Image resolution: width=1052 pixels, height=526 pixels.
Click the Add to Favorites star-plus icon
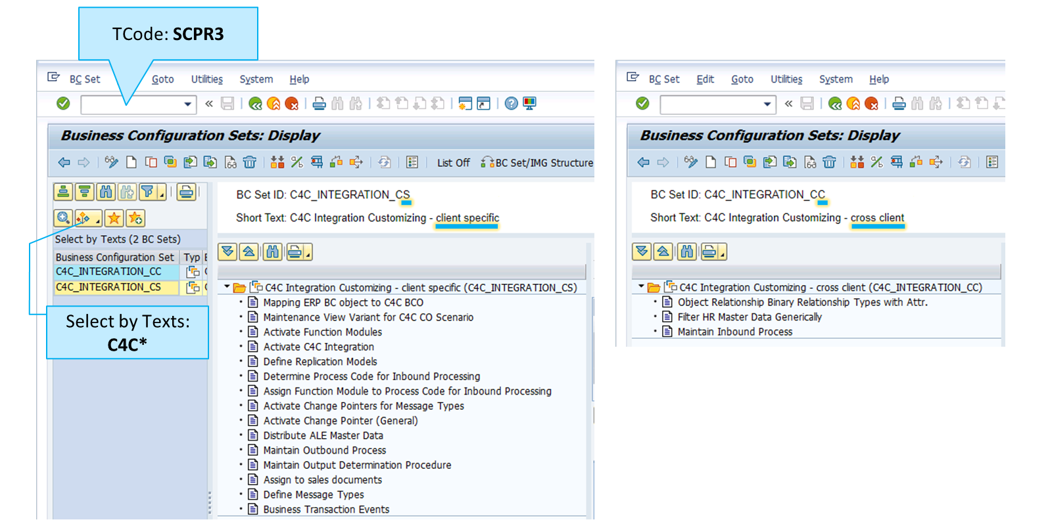click(x=135, y=218)
